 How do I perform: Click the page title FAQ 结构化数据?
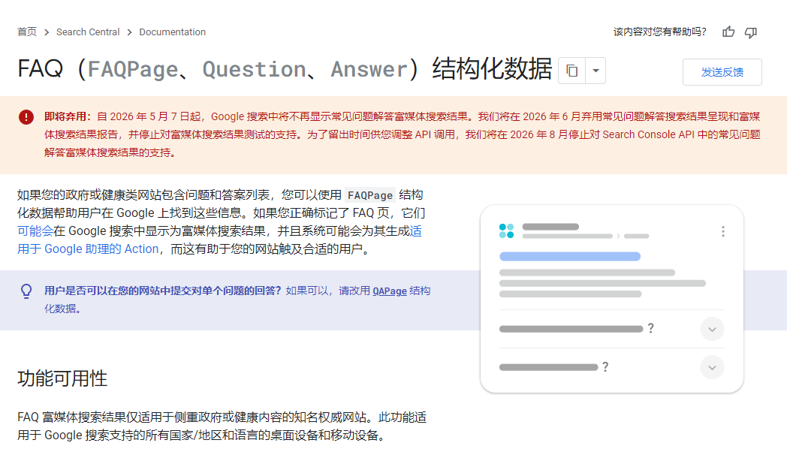coord(285,69)
